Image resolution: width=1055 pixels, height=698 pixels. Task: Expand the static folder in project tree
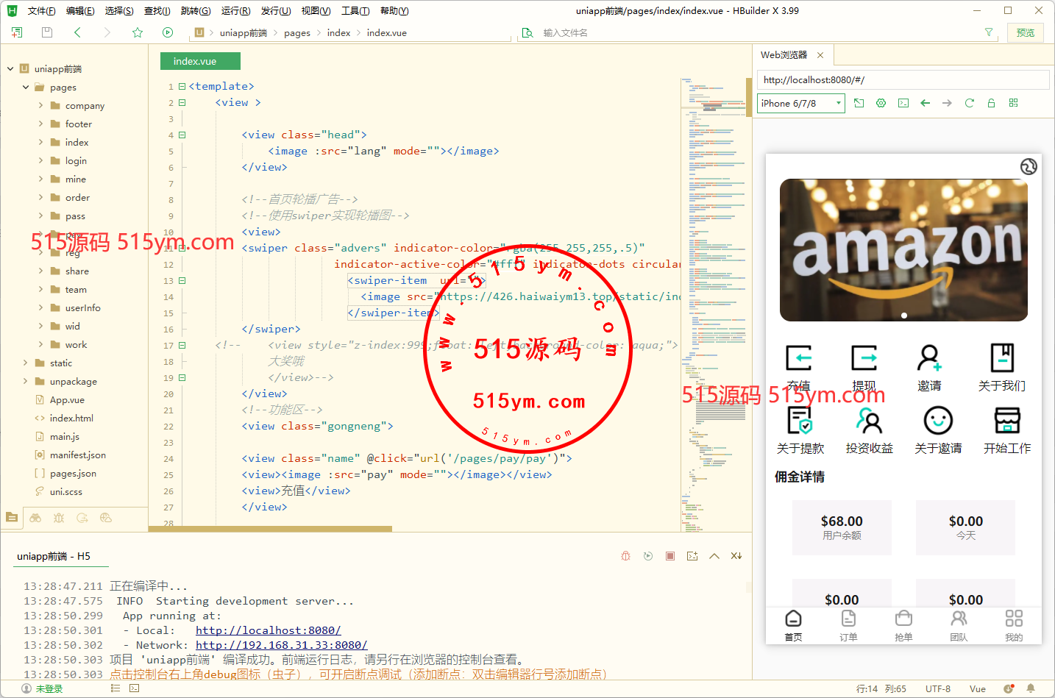[x=26, y=363]
